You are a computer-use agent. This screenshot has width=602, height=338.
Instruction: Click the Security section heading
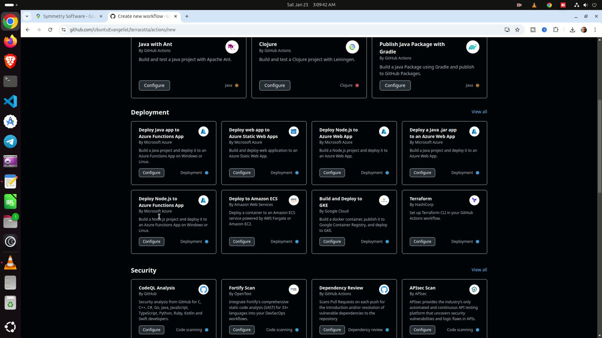click(x=143, y=270)
